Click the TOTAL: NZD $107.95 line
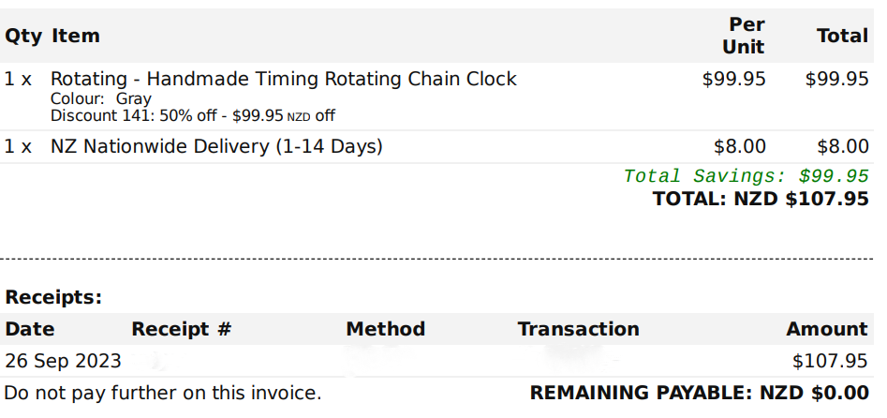This screenshot has width=887, height=418. point(761,199)
